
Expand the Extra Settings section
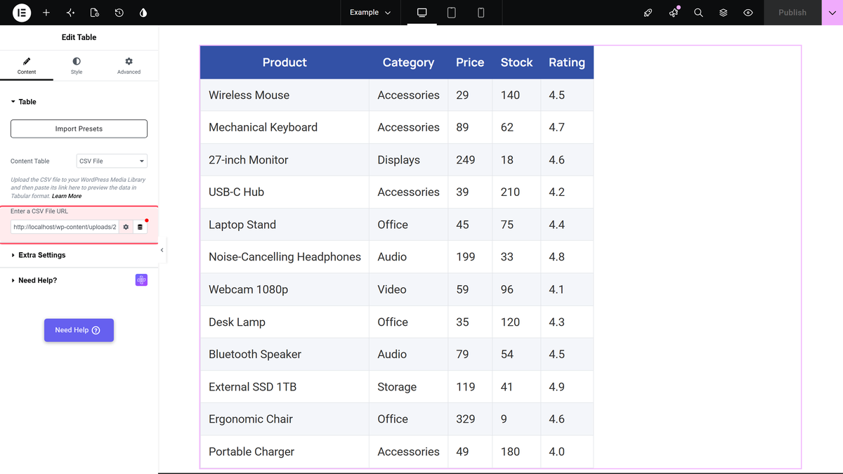(79, 255)
